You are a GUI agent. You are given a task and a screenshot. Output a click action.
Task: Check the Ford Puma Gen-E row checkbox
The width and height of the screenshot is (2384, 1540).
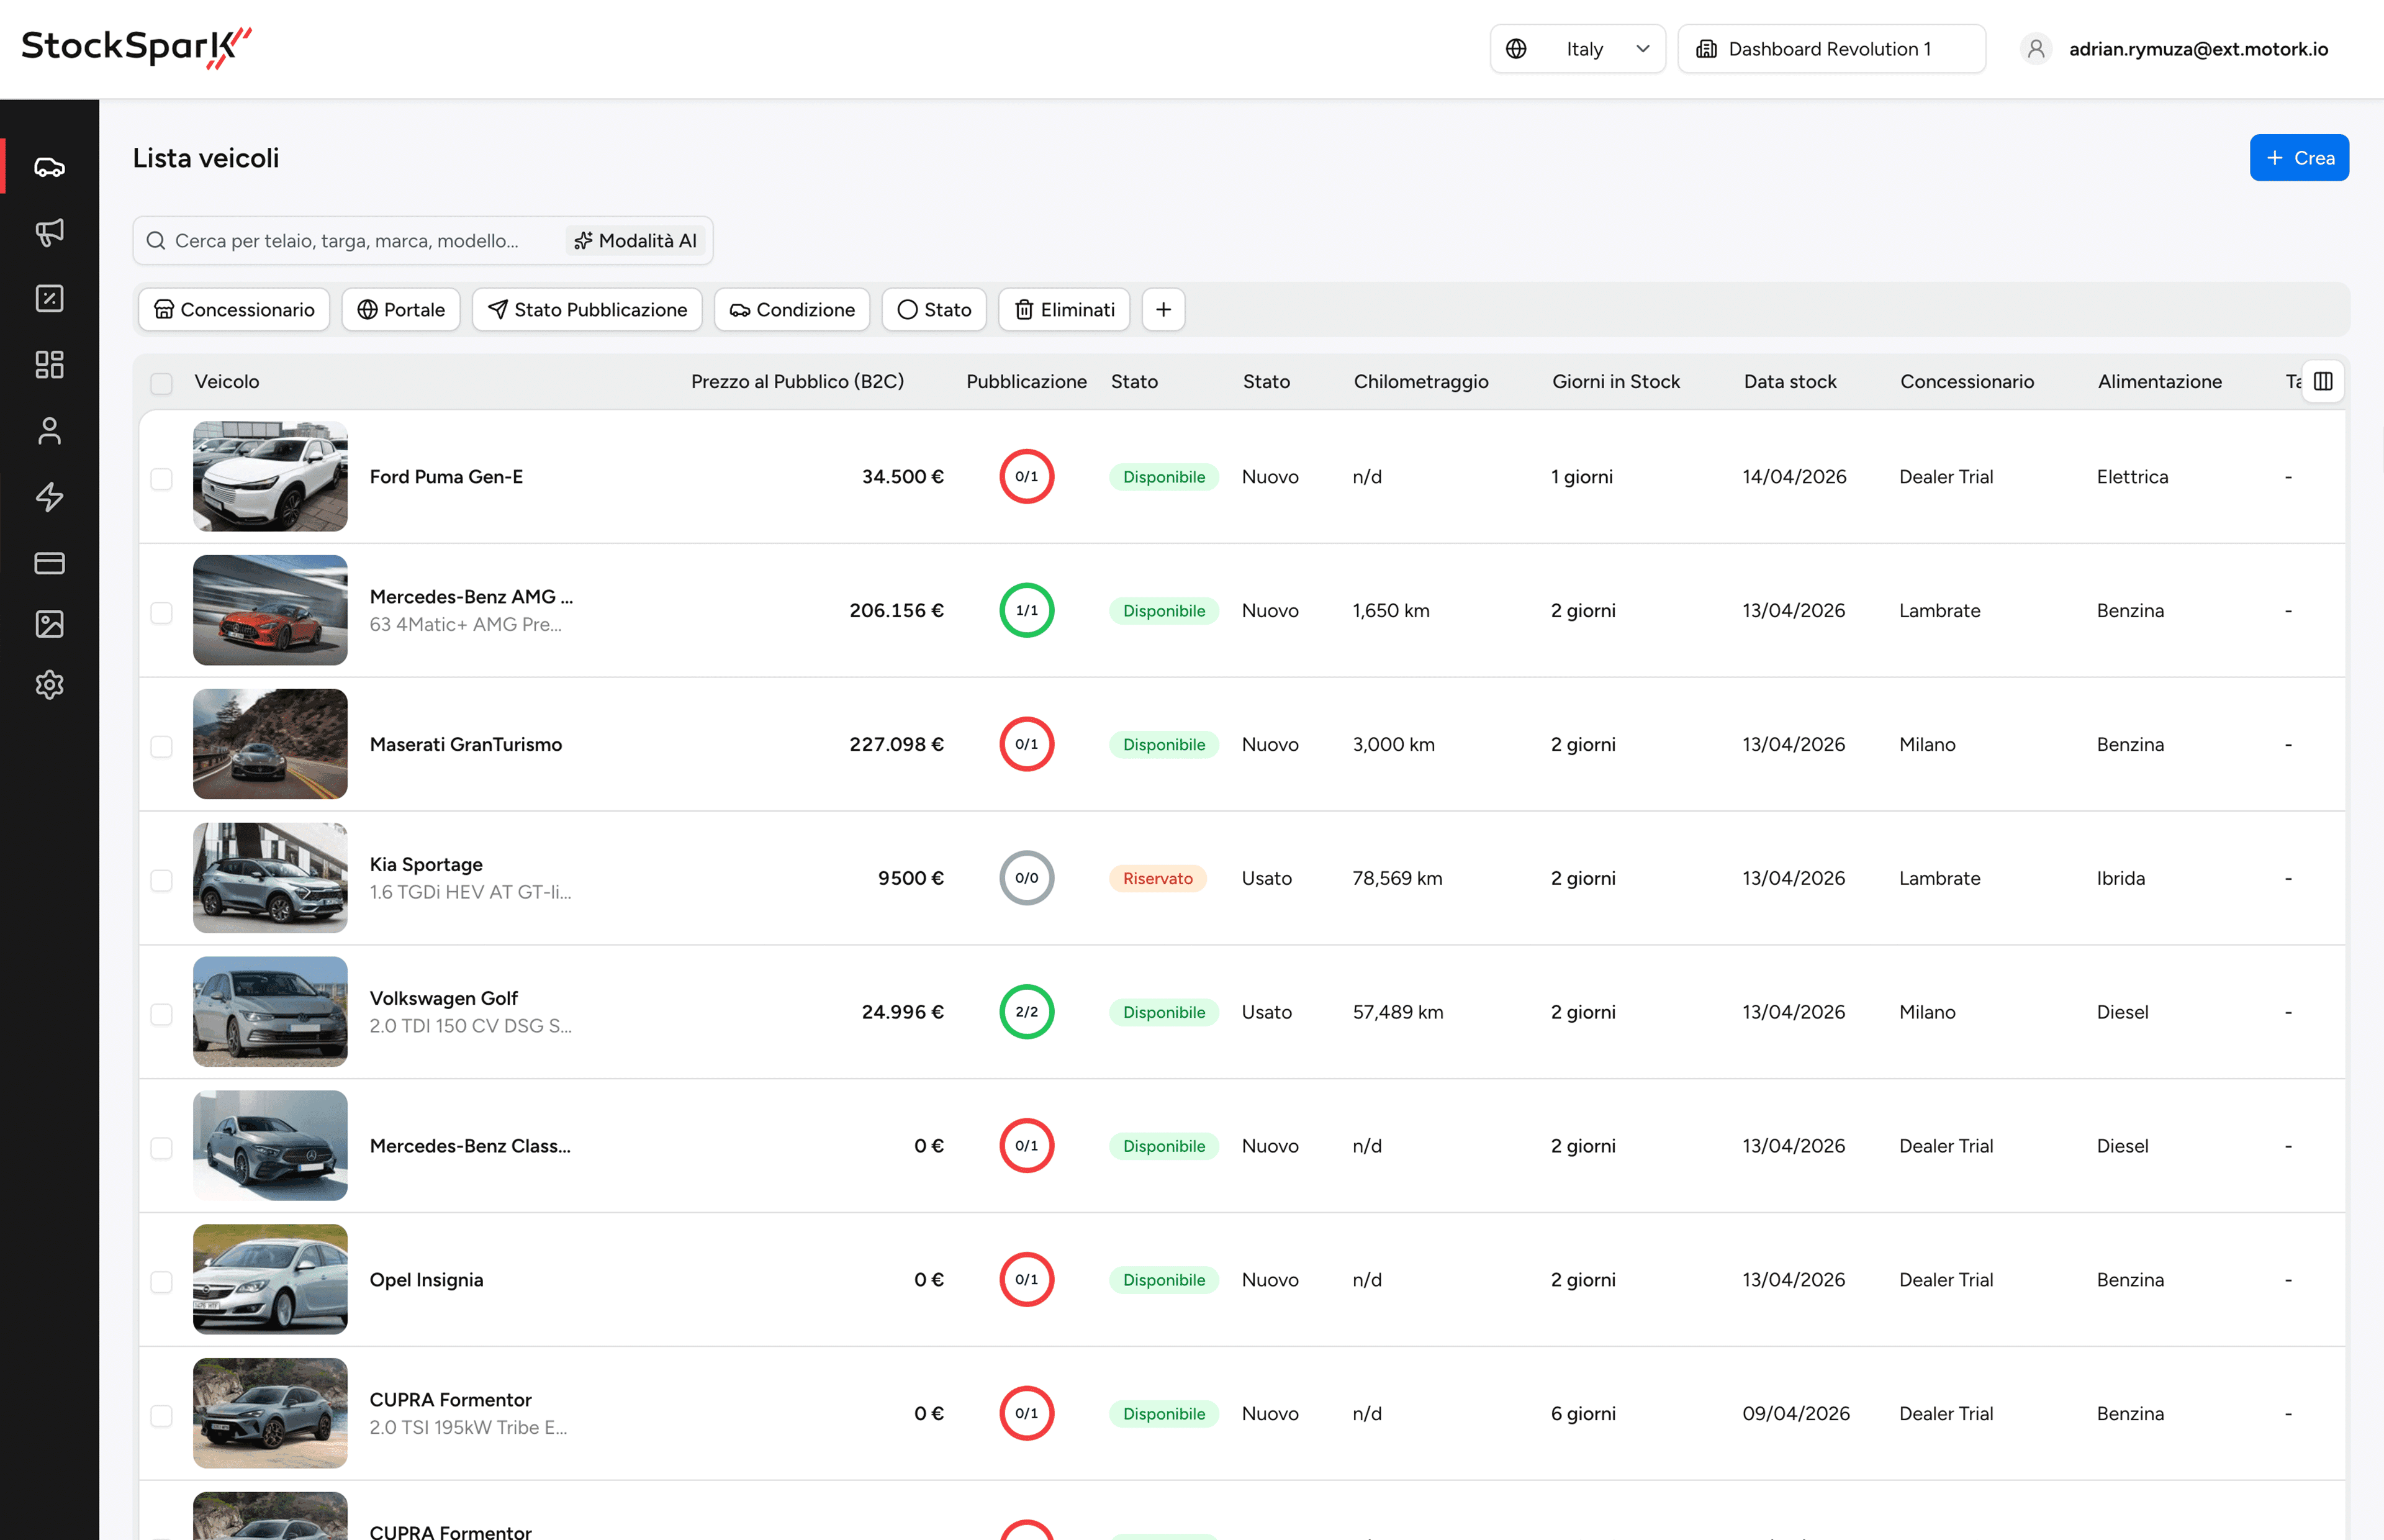pyautogui.click(x=161, y=478)
